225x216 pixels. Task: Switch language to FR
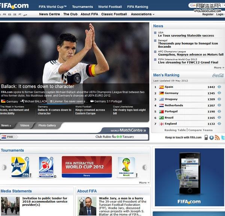point(4,15)
